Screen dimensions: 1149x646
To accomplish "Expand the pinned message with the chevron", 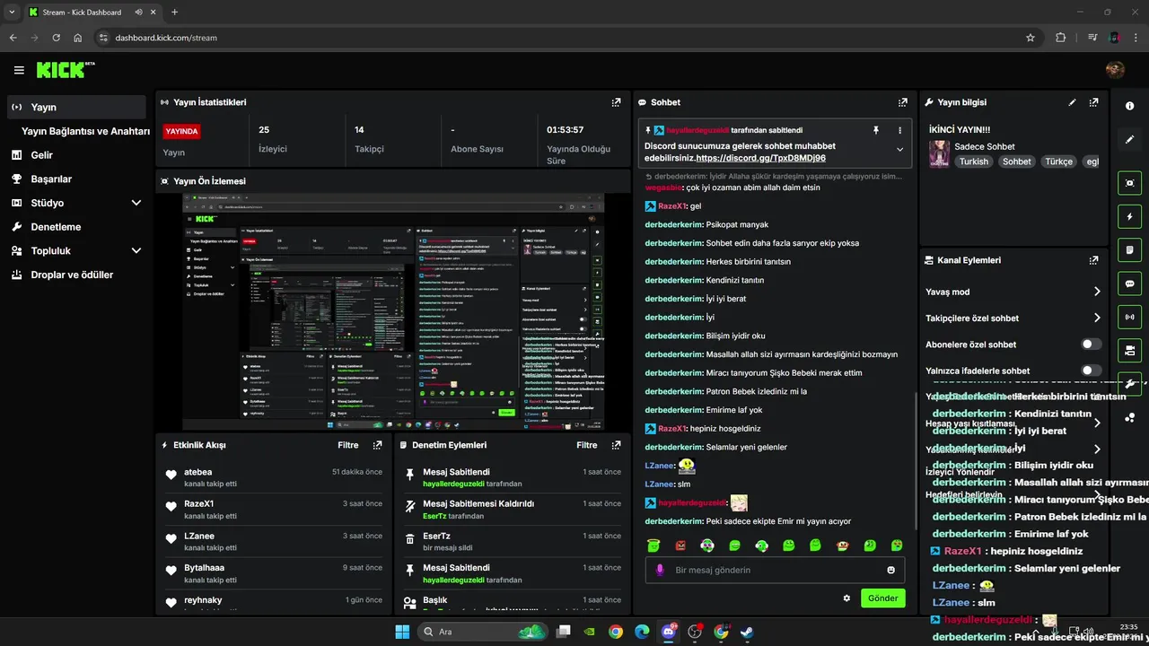I will [x=899, y=150].
